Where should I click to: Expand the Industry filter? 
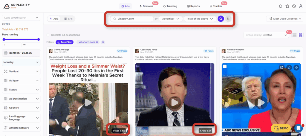tap(21, 62)
